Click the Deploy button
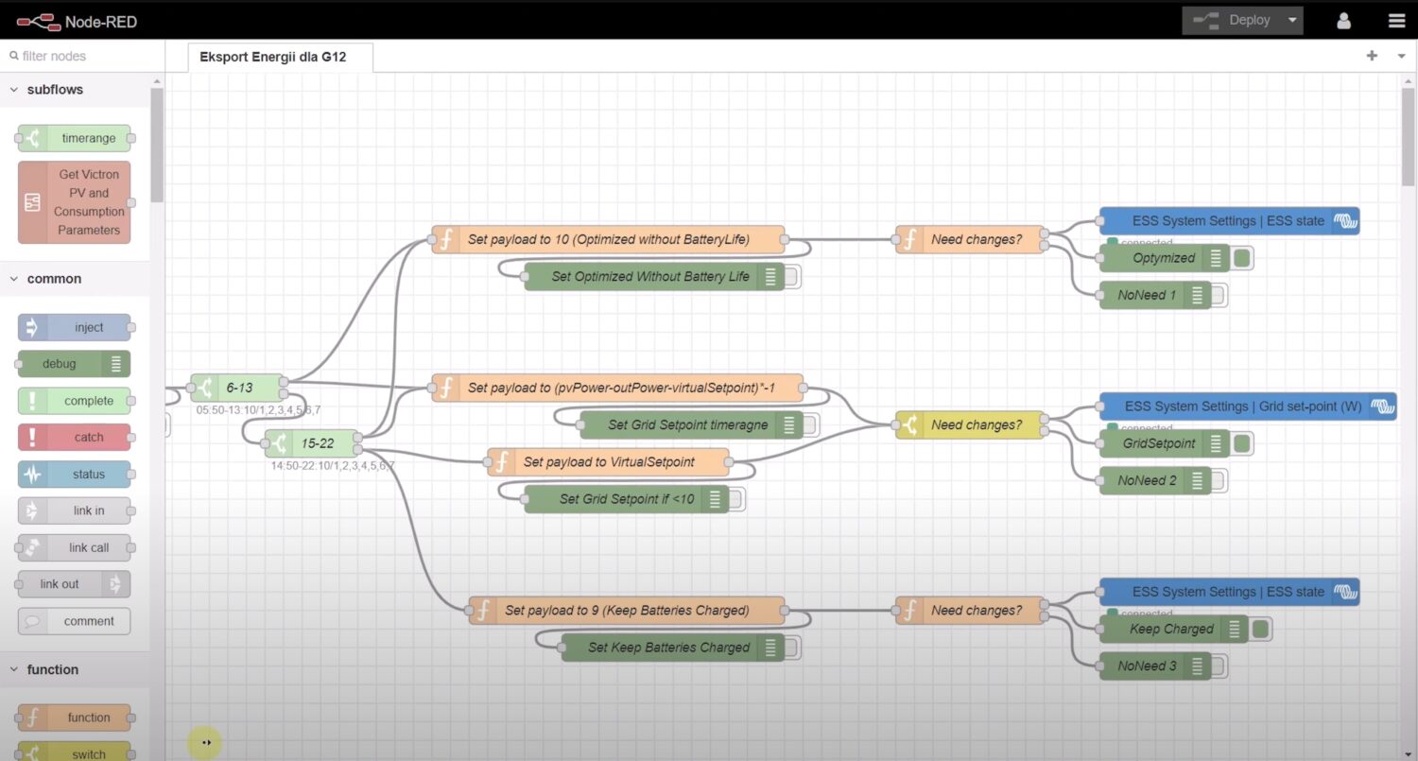 point(1235,21)
